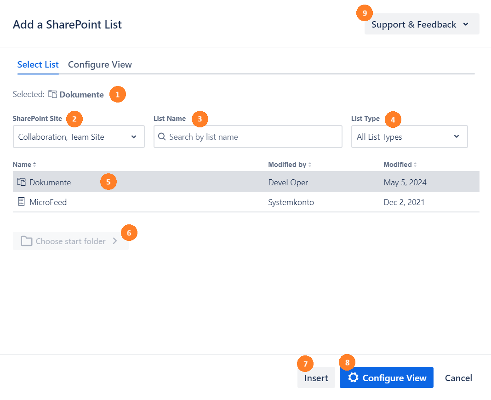Click the Modified by column sort arrows

(x=310, y=165)
